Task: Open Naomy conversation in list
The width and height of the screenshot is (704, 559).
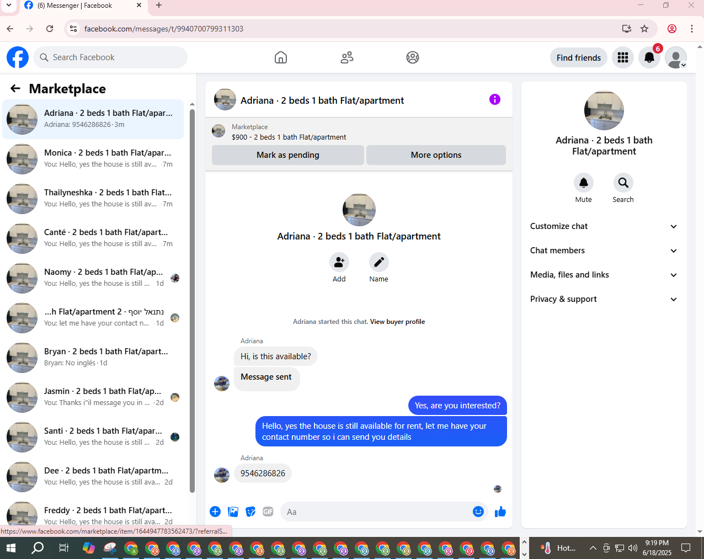Action: pyautogui.click(x=93, y=278)
